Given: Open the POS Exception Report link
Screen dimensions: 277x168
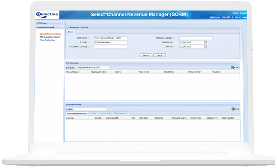Looking at the screenshot, I should (x=50, y=37).
